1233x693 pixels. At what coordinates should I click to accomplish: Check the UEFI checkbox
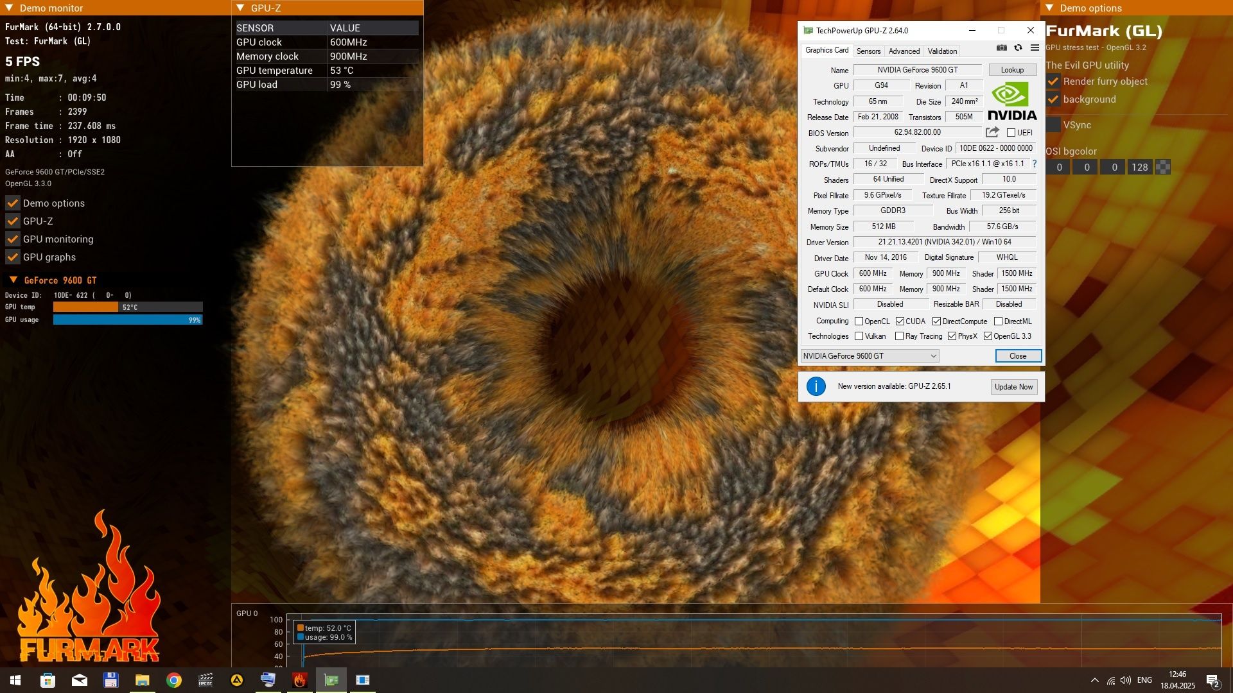[x=1011, y=133]
